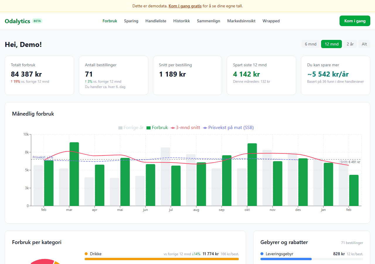This screenshot has height=264, width=375.
Task: Select the 12 mnd period button
Action: 331,44
